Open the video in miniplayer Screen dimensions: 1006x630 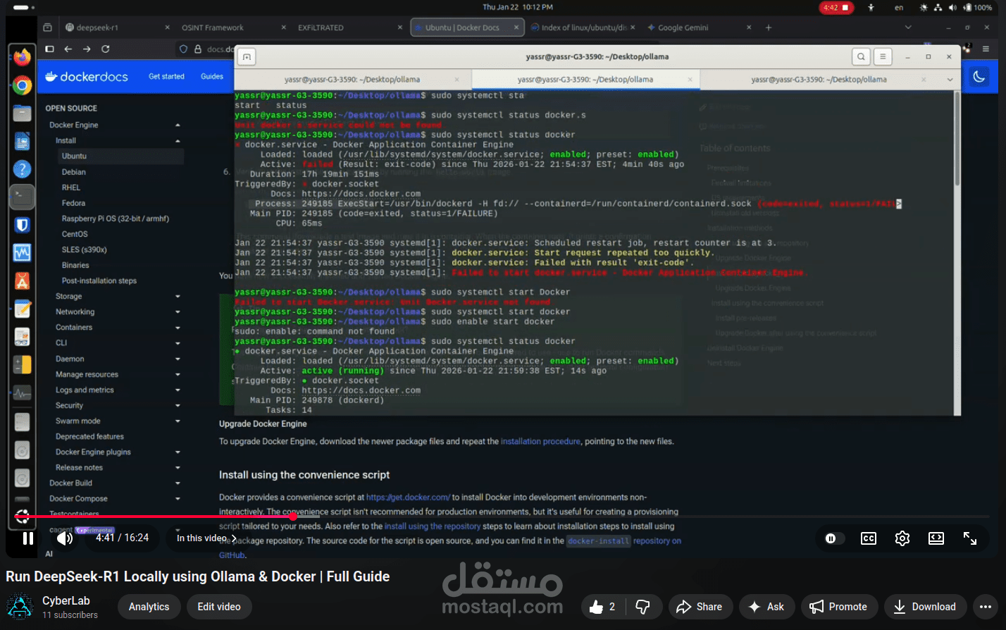[x=936, y=538]
